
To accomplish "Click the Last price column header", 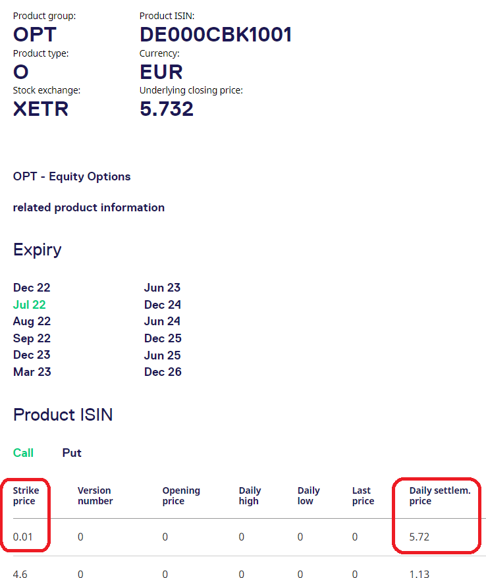I will (363, 496).
